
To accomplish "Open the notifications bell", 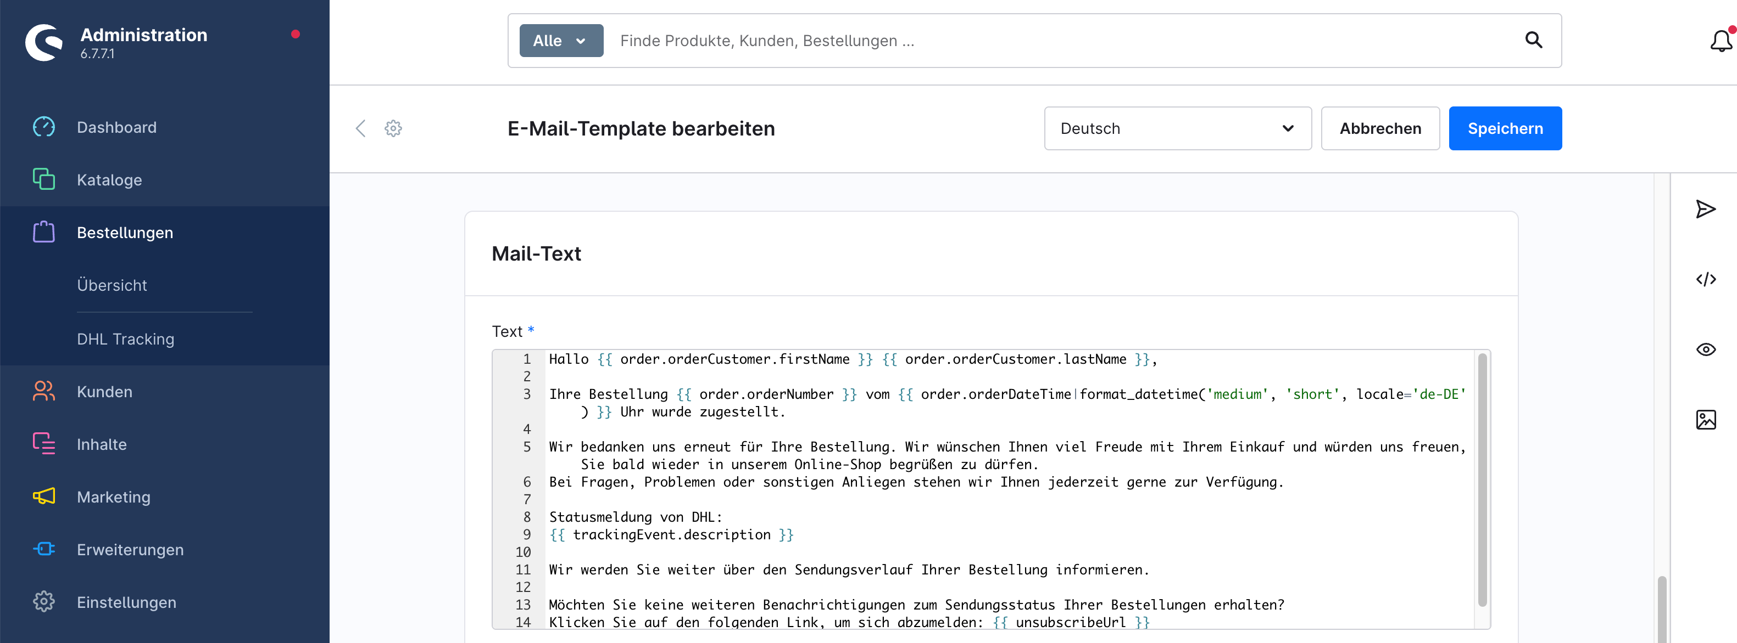I will pos(1721,41).
